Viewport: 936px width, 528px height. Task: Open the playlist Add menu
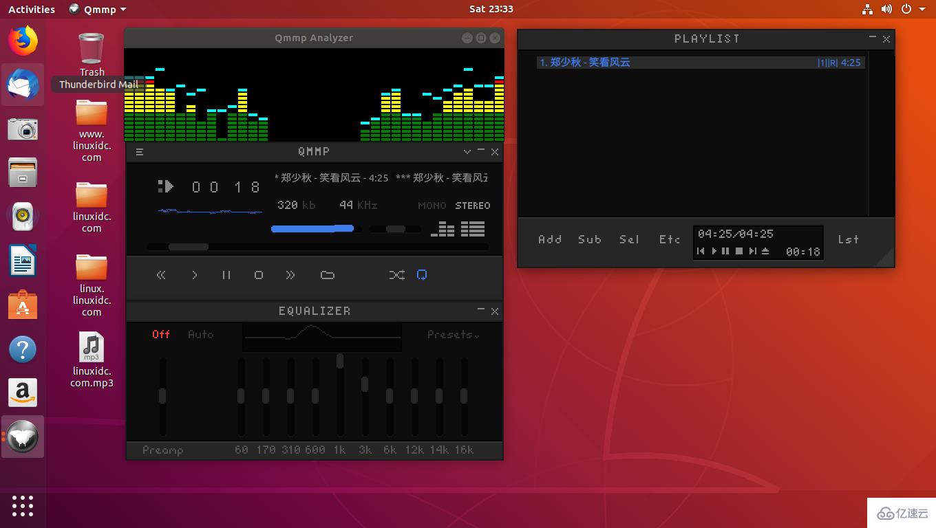550,239
